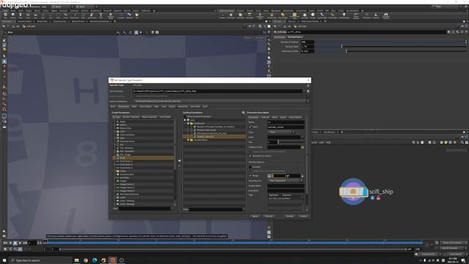Click the Size slider in Parameter Description
Viewport: 469px width, 264px height.
tap(291, 142)
